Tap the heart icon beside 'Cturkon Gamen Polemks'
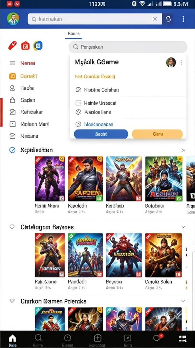The height and width of the screenshot is (348, 195). [12, 301]
